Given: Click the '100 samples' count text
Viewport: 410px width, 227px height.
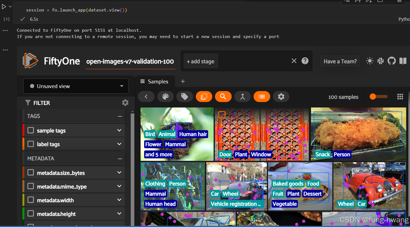Looking at the screenshot, I should [x=343, y=97].
